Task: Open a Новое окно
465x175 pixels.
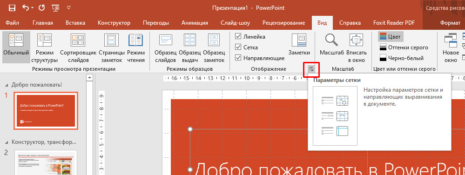Action: [x=451, y=47]
